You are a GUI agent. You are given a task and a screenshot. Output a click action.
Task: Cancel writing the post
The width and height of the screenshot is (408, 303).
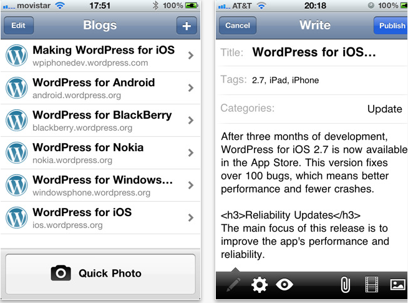tap(238, 26)
